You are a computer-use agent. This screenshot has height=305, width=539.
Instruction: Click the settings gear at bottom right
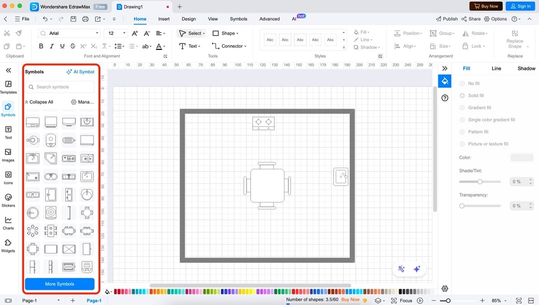click(x=445, y=289)
